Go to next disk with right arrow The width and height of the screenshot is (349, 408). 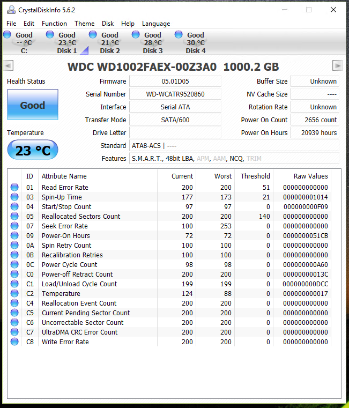337,65
